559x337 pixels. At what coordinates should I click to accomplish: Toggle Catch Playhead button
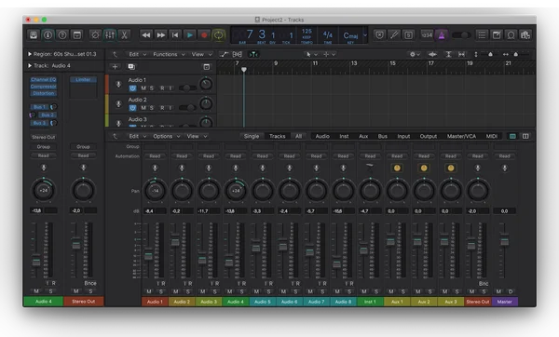(x=253, y=54)
